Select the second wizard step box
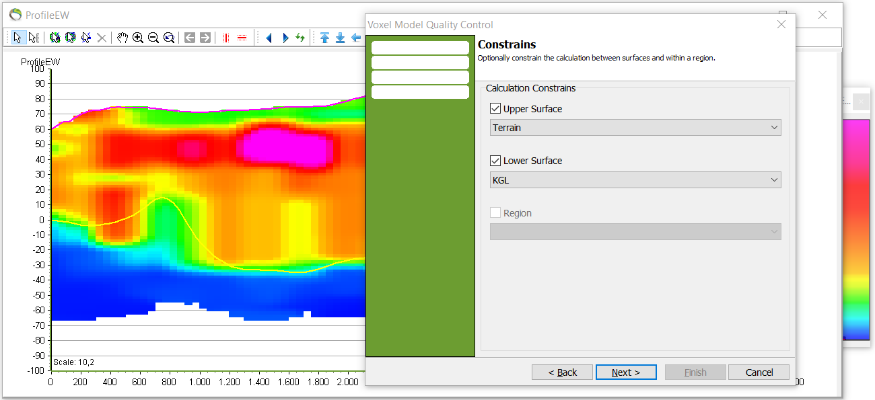The width and height of the screenshot is (875, 400). point(420,63)
